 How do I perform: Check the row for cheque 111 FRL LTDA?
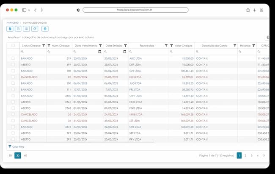(13, 89)
